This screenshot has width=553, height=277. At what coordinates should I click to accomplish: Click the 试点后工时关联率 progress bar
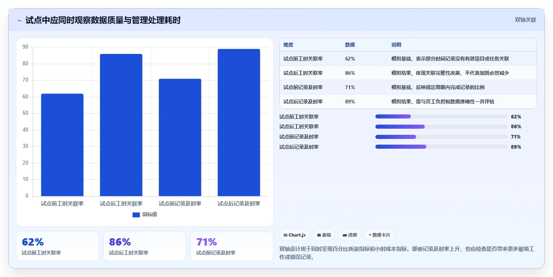pyautogui.click(x=441, y=127)
